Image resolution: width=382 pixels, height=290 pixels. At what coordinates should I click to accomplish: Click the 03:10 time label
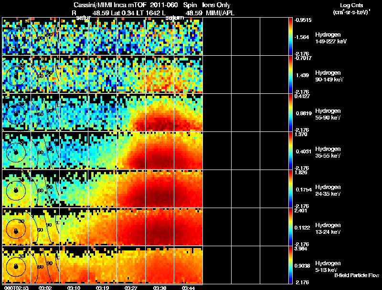pos(74,288)
